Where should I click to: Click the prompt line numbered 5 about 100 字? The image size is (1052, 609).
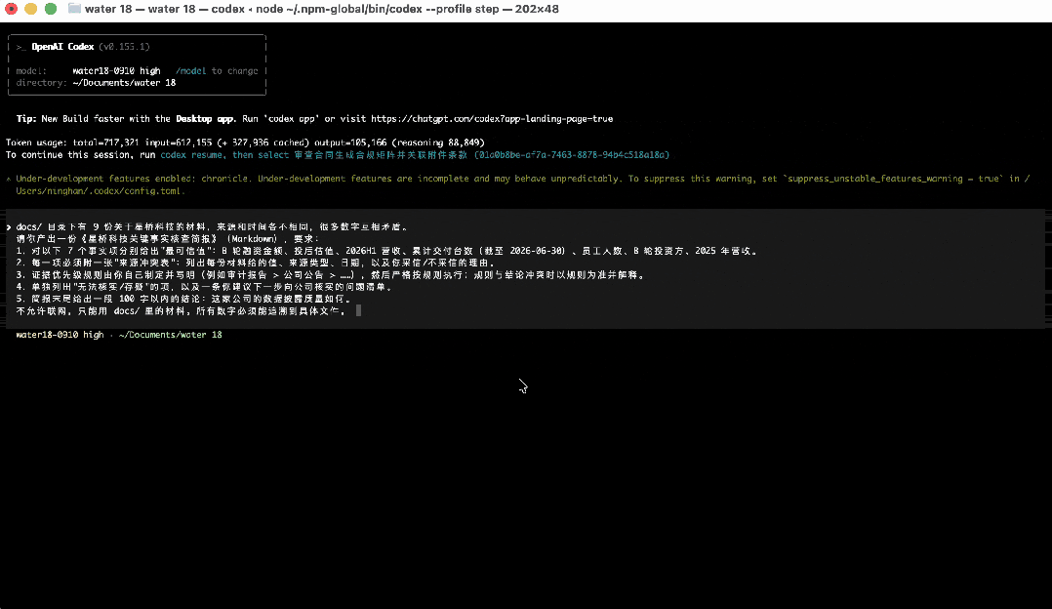coord(183,300)
